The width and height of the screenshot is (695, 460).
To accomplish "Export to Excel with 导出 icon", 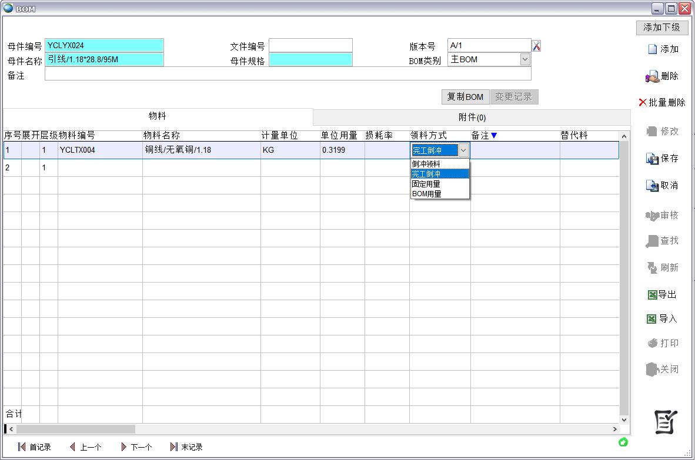I will click(652, 295).
